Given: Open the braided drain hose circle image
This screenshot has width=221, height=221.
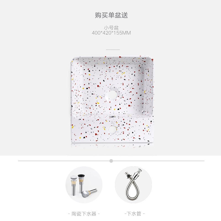Looking at the screenshot, I should pos(133,185).
